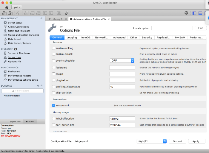Click the Status and System Variables monitor icon

5,35
